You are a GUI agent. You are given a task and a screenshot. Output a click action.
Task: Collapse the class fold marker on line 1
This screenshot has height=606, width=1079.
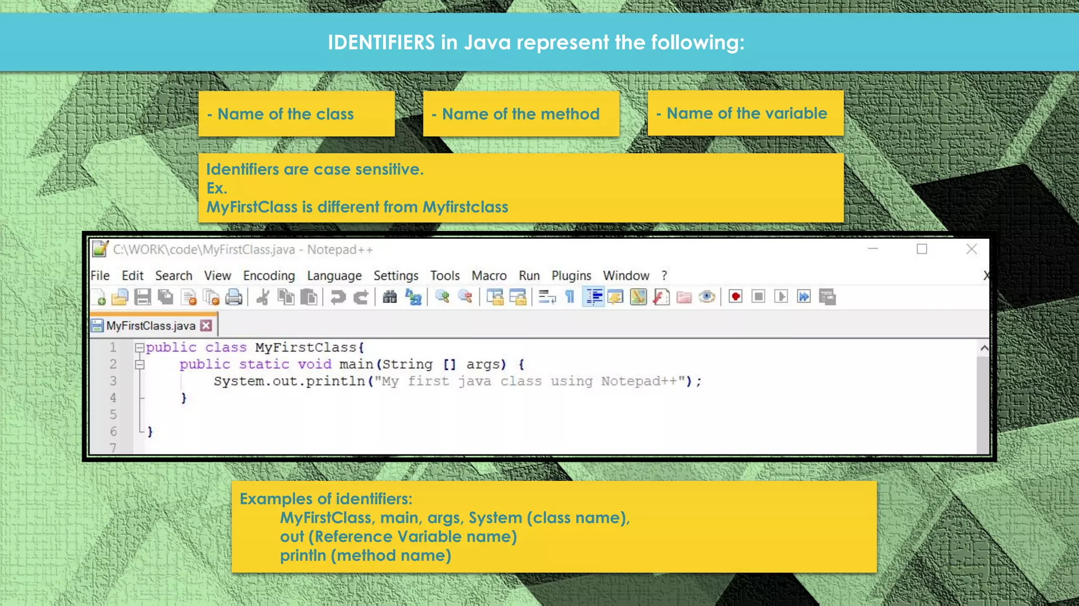(x=140, y=348)
